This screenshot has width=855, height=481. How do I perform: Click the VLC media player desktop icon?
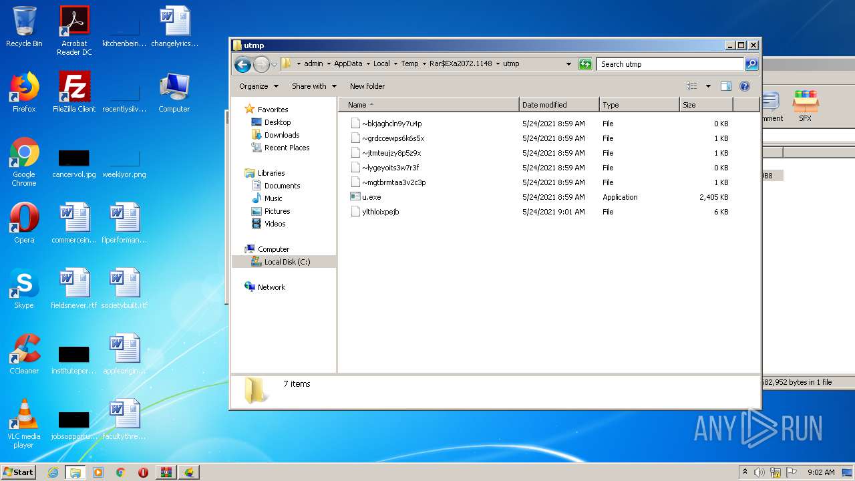[x=24, y=424]
